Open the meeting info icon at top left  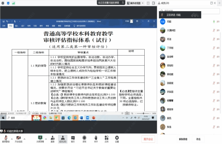pos(3,3)
